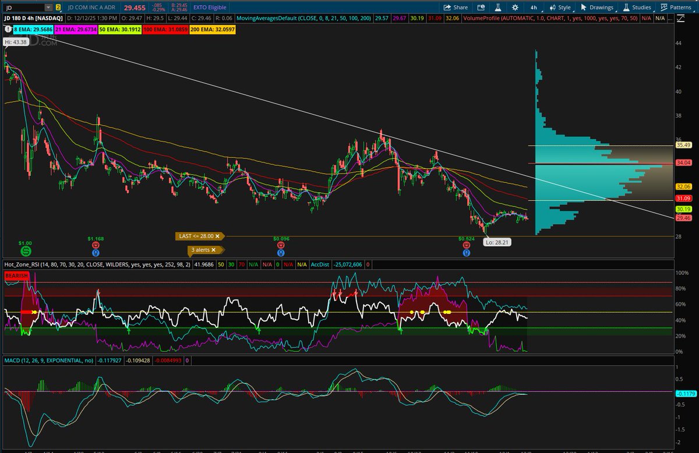Click the earnings phone icon under $1.168

click(x=95, y=246)
